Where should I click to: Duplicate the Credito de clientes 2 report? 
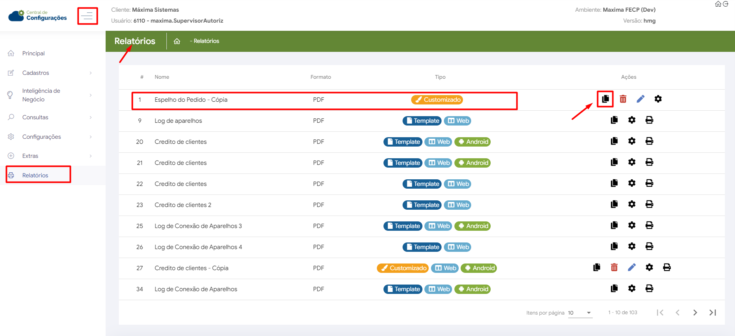(x=614, y=204)
